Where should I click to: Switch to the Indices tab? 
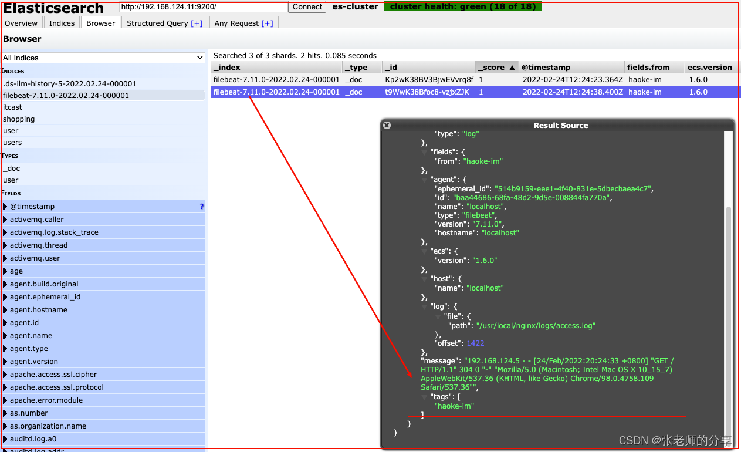(x=62, y=23)
